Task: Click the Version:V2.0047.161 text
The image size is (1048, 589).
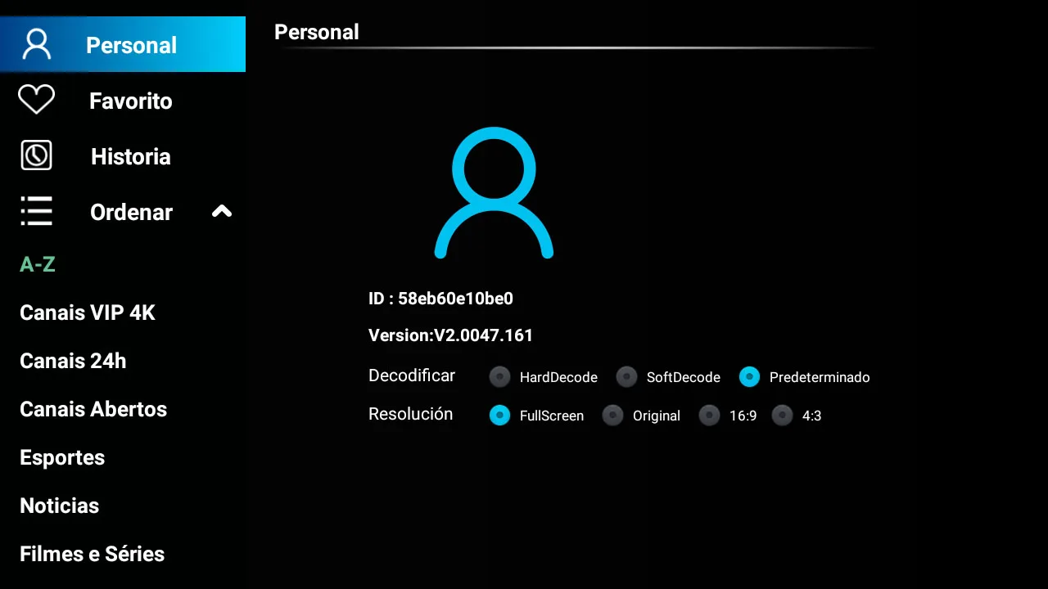Action: click(x=450, y=335)
